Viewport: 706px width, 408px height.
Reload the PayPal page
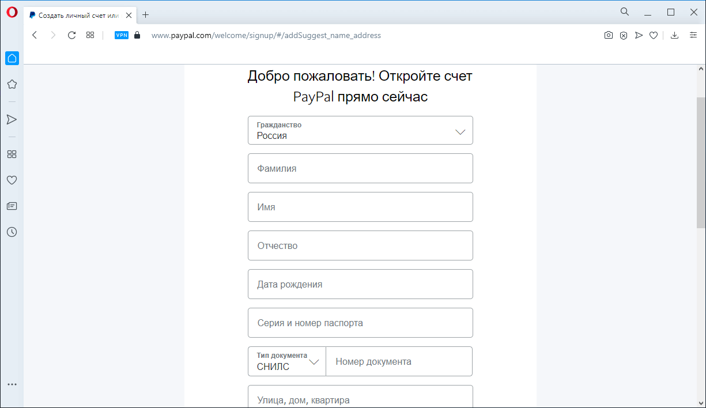[x=71, y=35]
